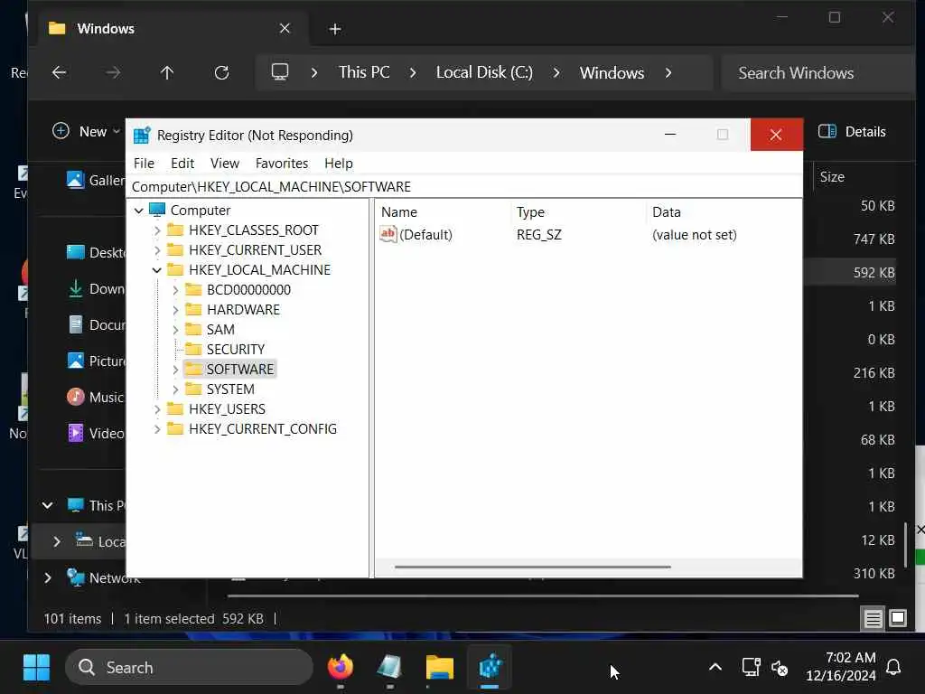
Task: Open the New dropdown in File Explorer
Action: pyautogui.click(x=86, y=131)
